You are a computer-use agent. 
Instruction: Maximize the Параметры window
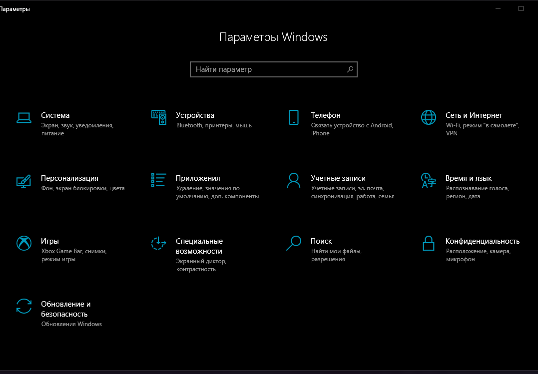click(x=521, y=8)
